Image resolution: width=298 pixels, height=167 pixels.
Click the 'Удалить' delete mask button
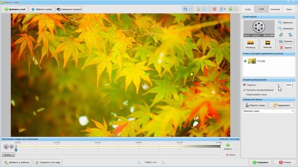(285, 47)
